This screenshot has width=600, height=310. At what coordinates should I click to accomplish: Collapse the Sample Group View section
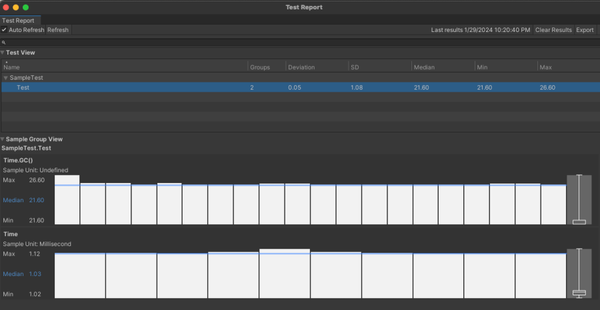pyautogui.click(x=3, y=139)
